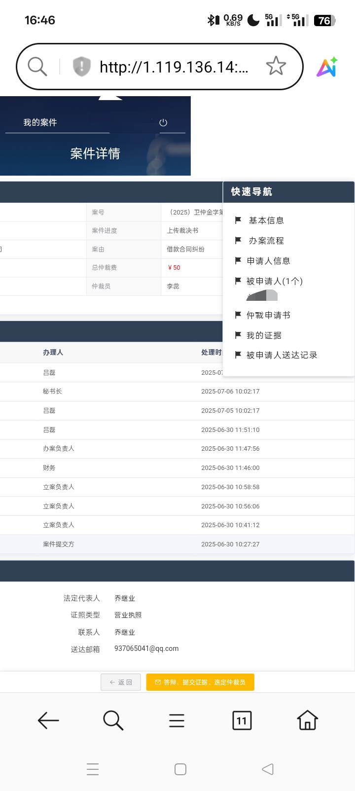The image size is (355, 791).
Task: Select the 上传裁决书 progress value
Action: click(182, 230)
